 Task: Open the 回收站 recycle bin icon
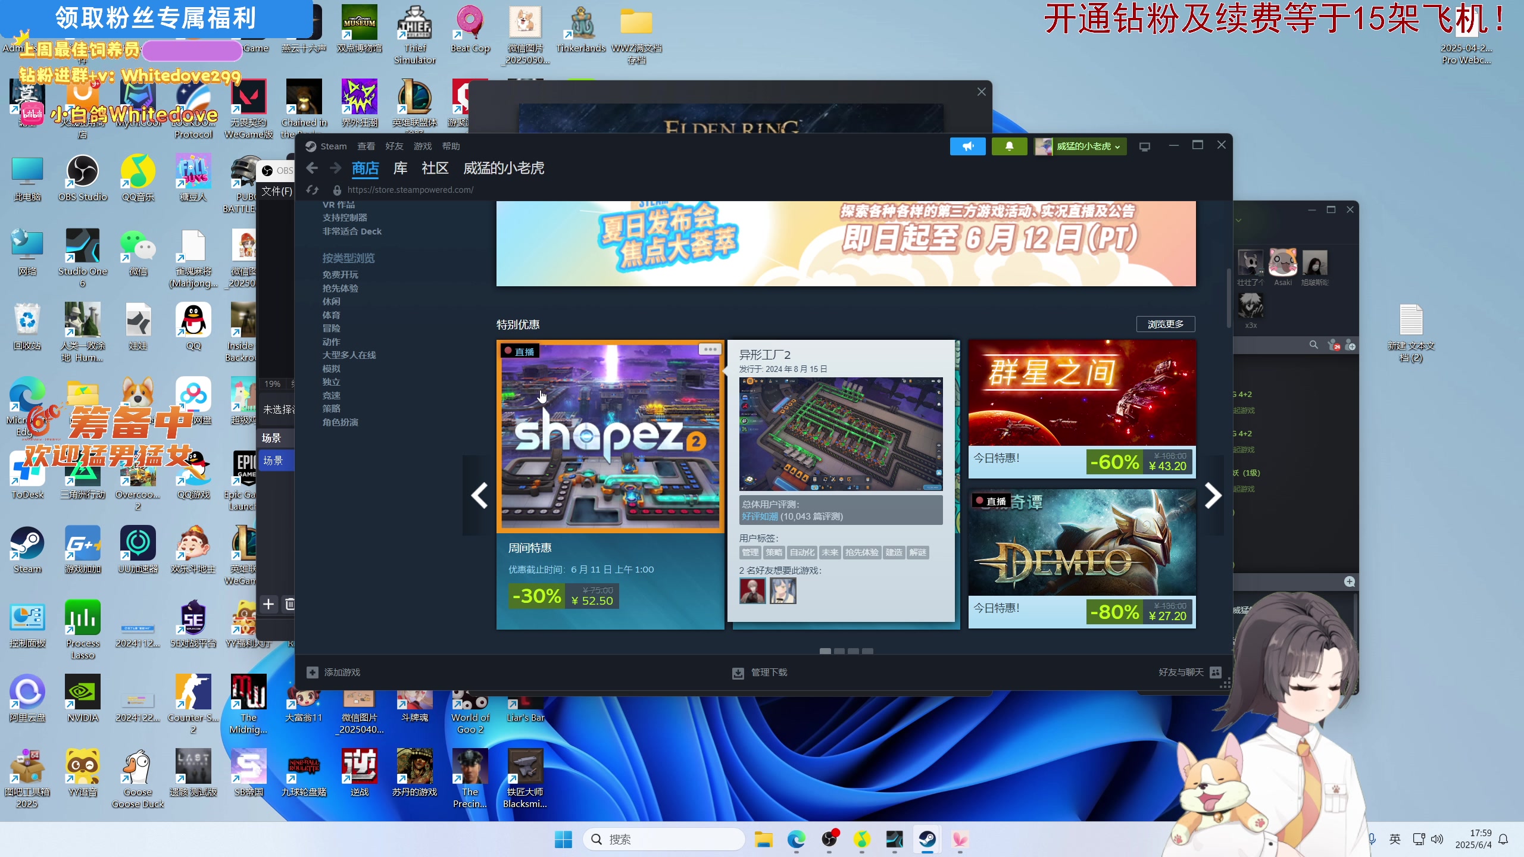click(x=27, y=327)
